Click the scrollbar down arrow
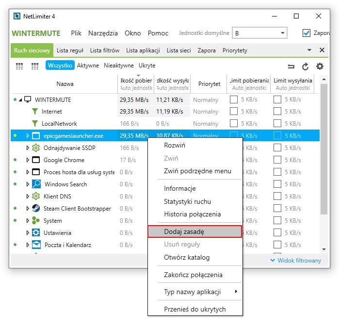The width and height of the screenshot is (339, 329). pos(324,249)
